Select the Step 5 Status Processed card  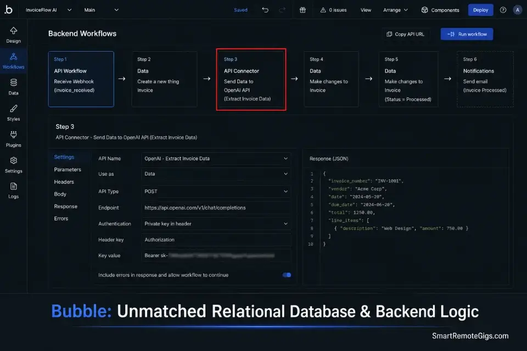click(408, 80)
